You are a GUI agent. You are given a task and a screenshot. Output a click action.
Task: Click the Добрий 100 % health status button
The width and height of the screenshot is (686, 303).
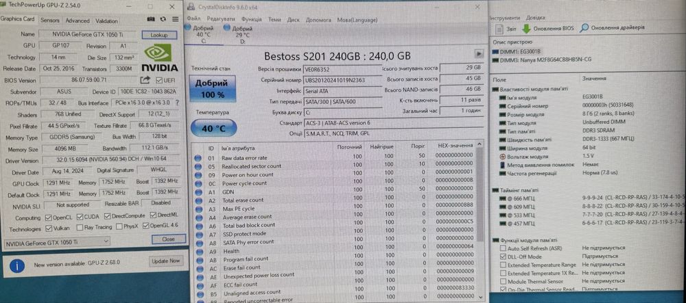[x=212, y=89]
